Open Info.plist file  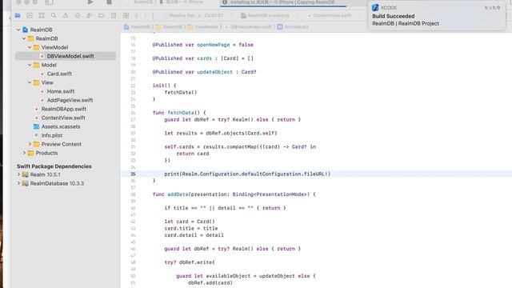tap(51, 135)
